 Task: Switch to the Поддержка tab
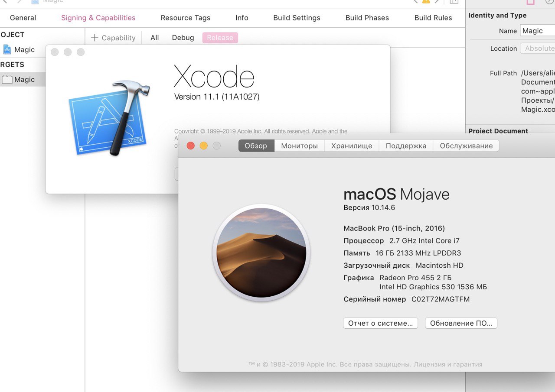coord(406,146)
